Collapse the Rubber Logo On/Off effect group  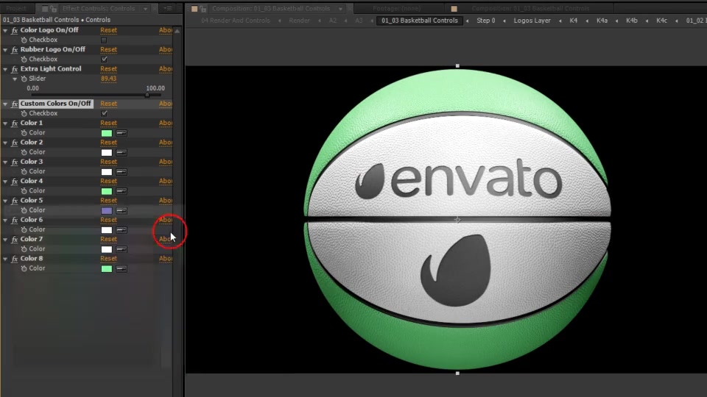tap(5, 49)
